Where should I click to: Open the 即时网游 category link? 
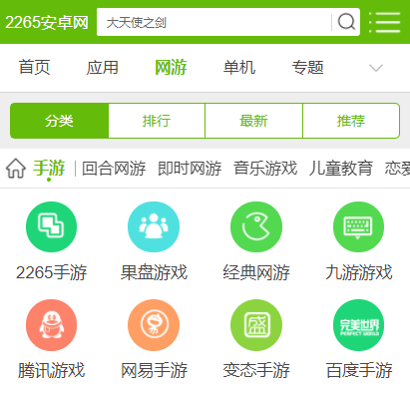click(x=190, y=169)
